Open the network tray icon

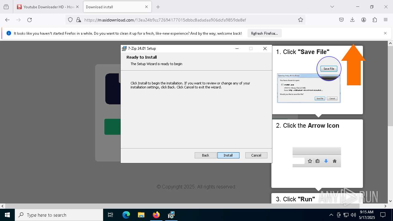click(x=346, y=215)
